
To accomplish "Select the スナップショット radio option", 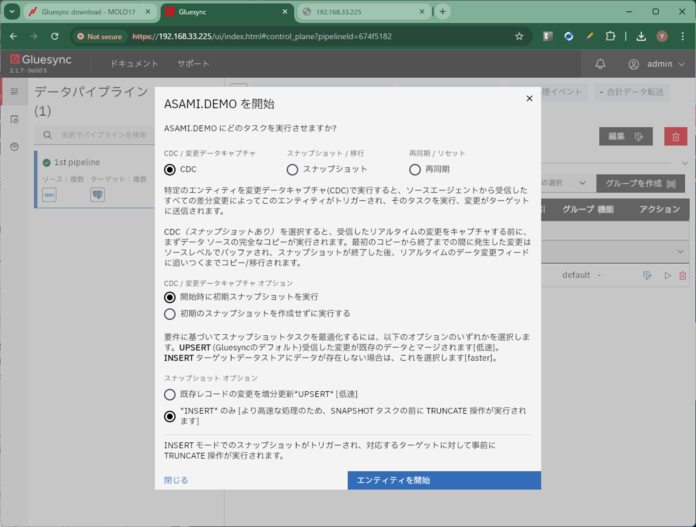I will tap(292, 170).
